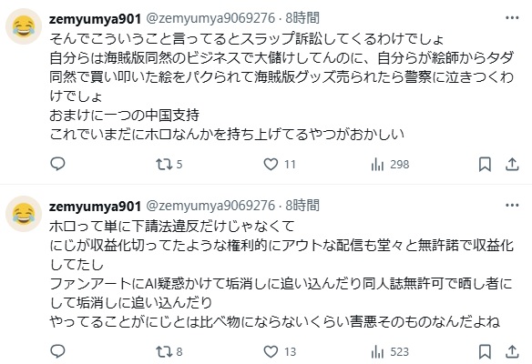The image size is (532, 364).
Task: Share the first tweet
Action: pyautogui.click(x=512, y=165)
